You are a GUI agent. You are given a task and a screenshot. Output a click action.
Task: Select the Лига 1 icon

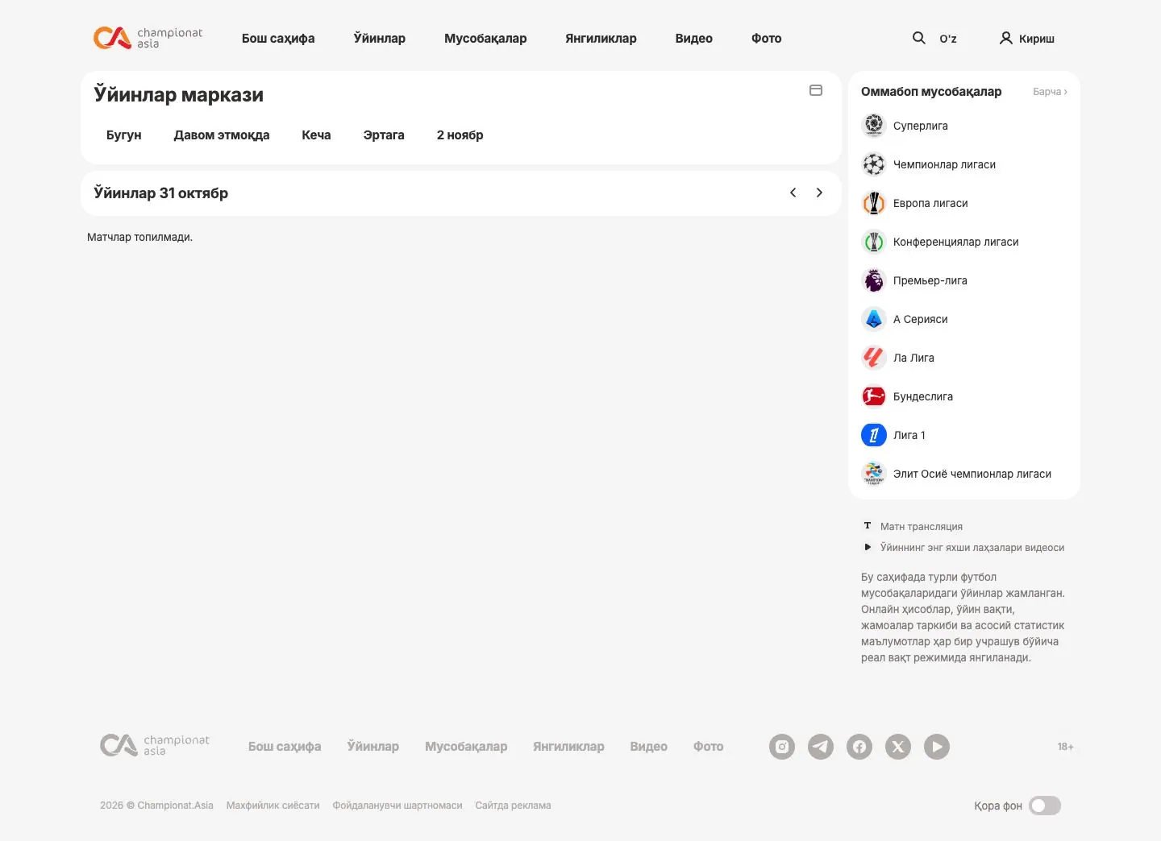tap(874, 435)
